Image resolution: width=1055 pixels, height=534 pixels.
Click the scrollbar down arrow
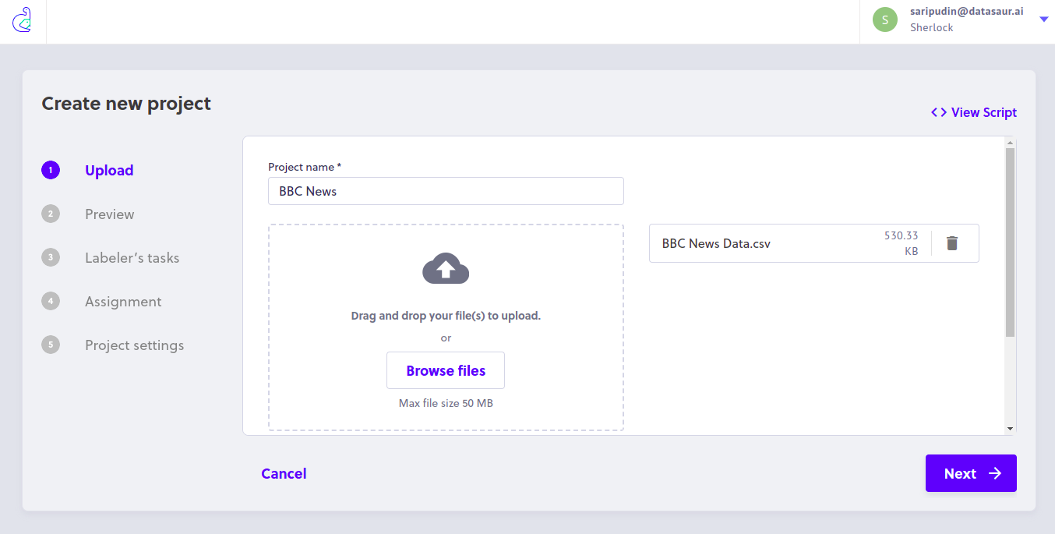1011,428
